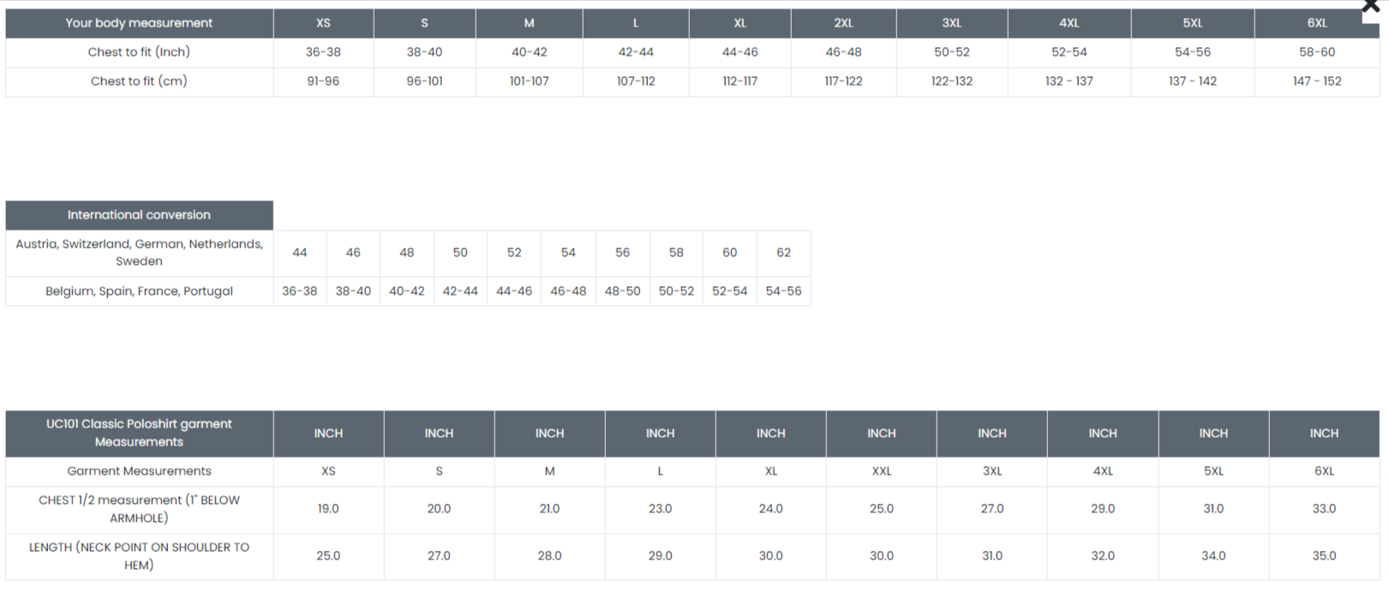Viewport: 1389px width, 592px height.
Task: Close the size chart popup
Action: tap(1370, 7)
